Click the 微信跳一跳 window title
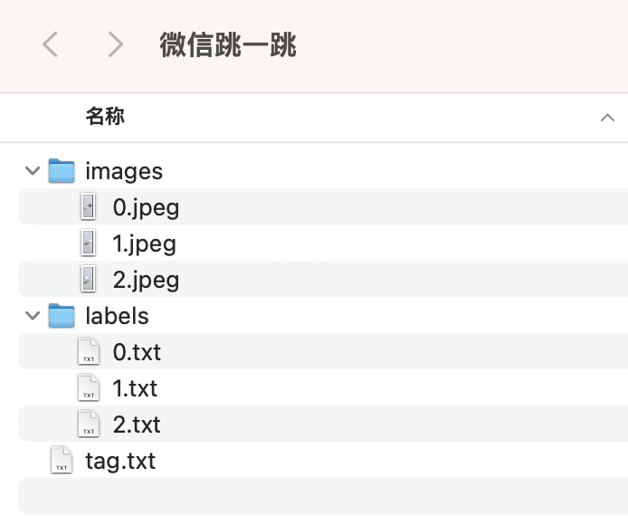The height and width of the screenshot is (525, 628). [x=228, y=44]
